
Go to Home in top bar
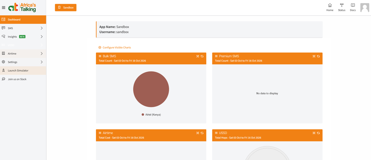[330, 7]
